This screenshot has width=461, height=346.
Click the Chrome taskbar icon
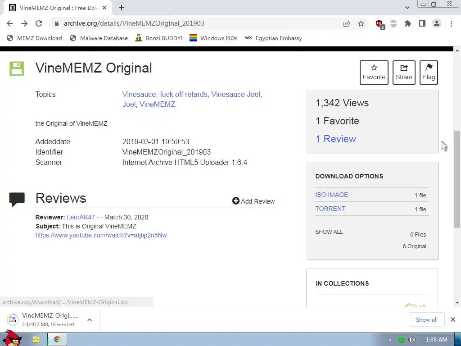(x=57, y=340)
